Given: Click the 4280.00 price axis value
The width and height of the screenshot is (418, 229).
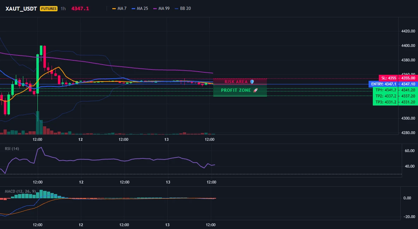Looking at the screenshot, I should point(408,132).
